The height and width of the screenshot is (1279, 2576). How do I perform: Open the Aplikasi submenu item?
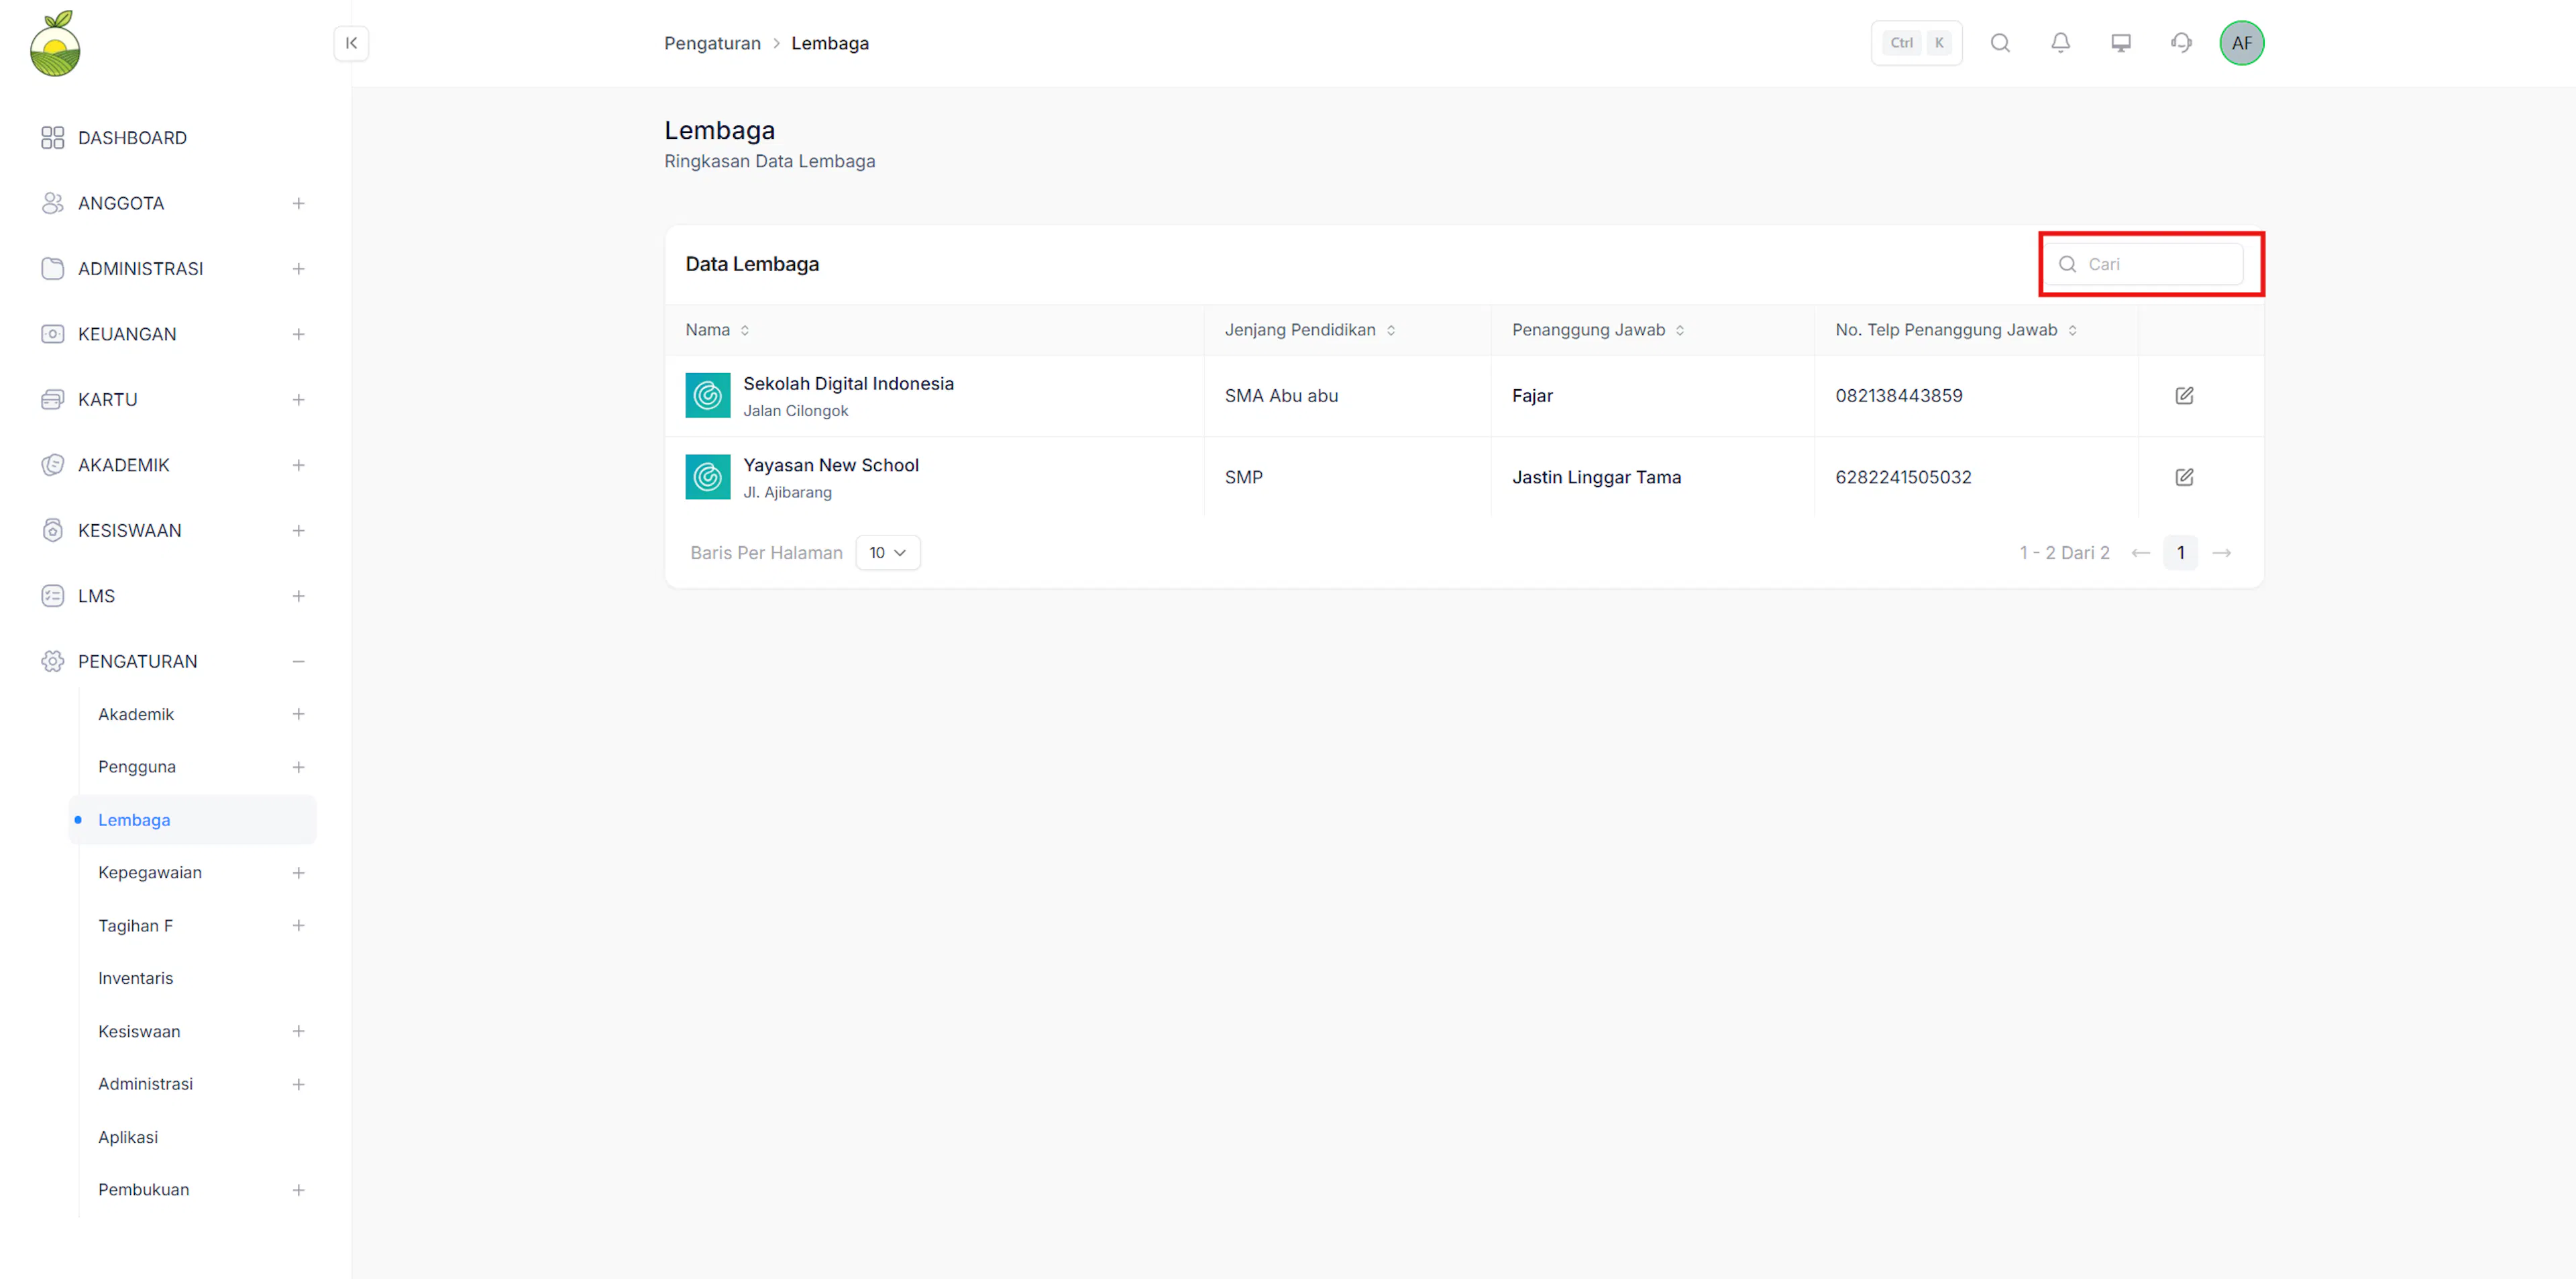pos(128,1137)
